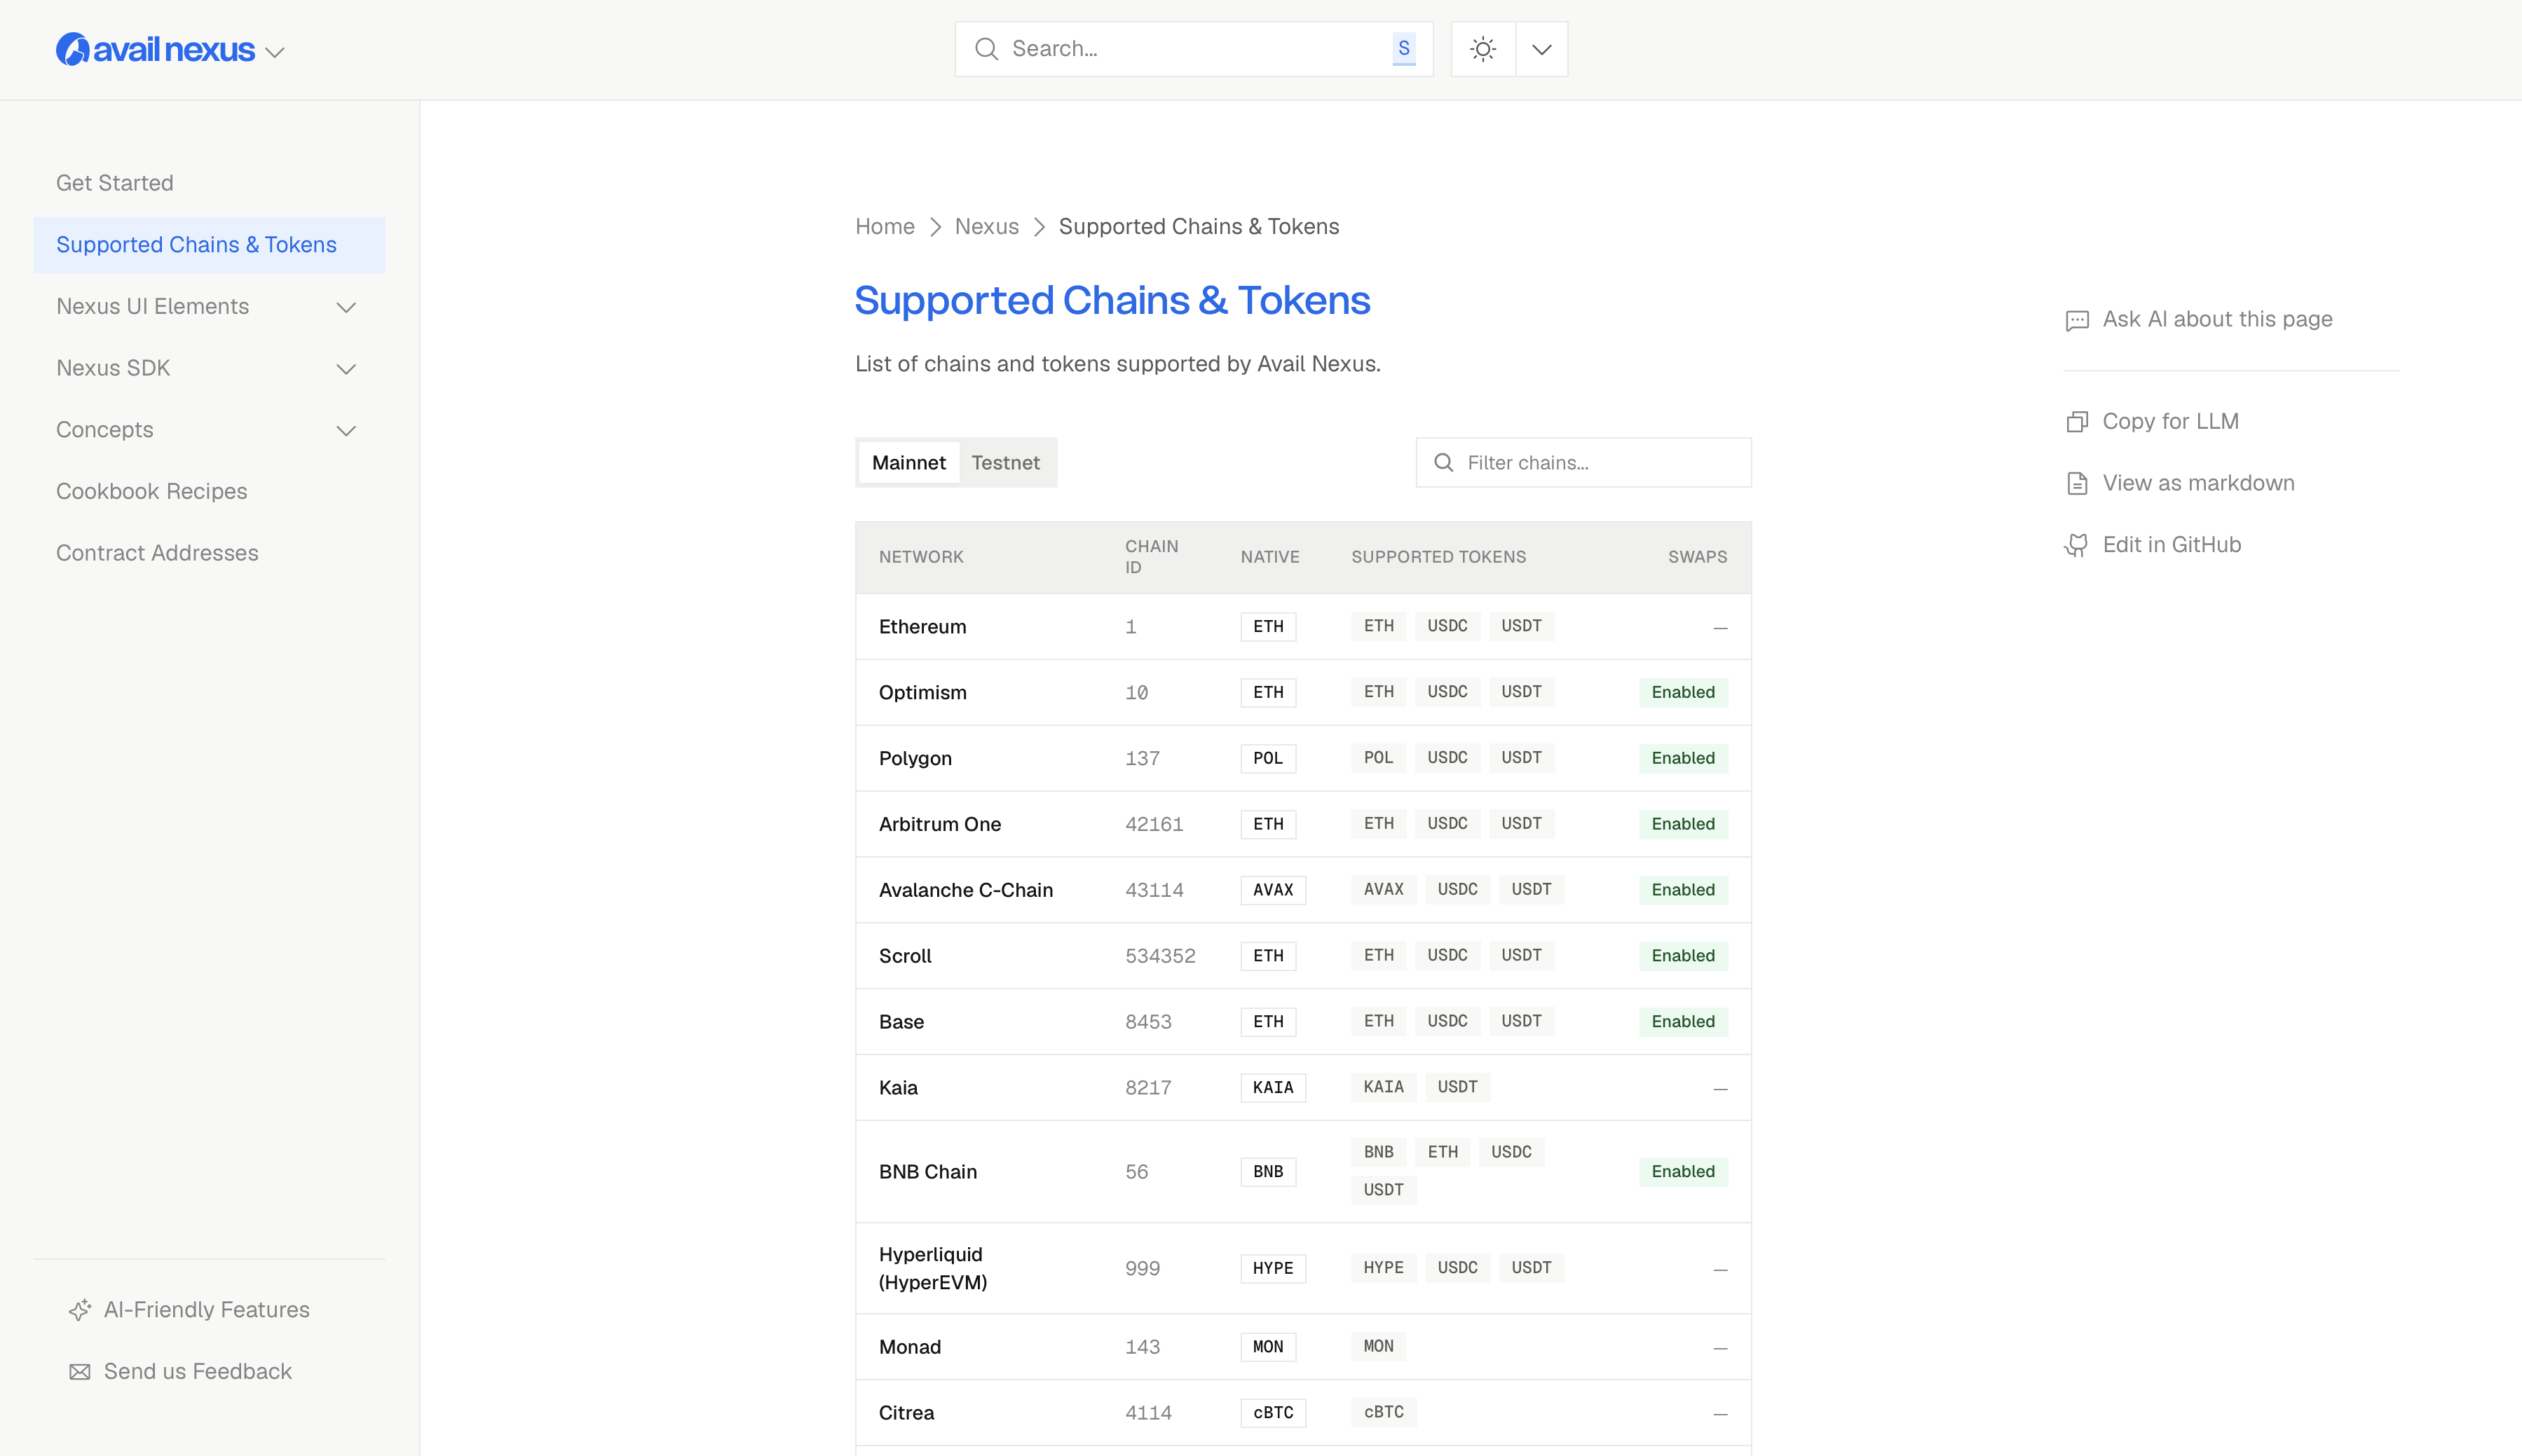This screenshot has width=2522, height=1456.
Task: Click the Kaia native KAIA badge
Action: [x=1274, y=1087]
